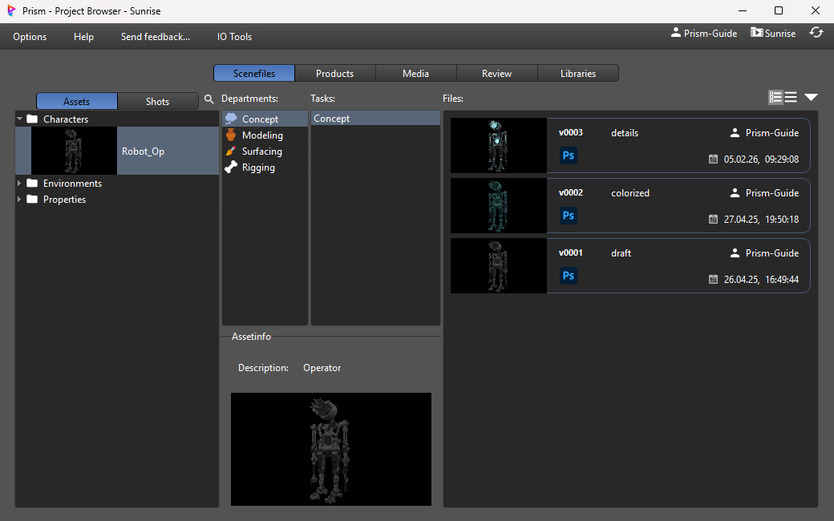Expand the Properties folder
Viewport: 834px width, 521px height.
coord(20,200)
